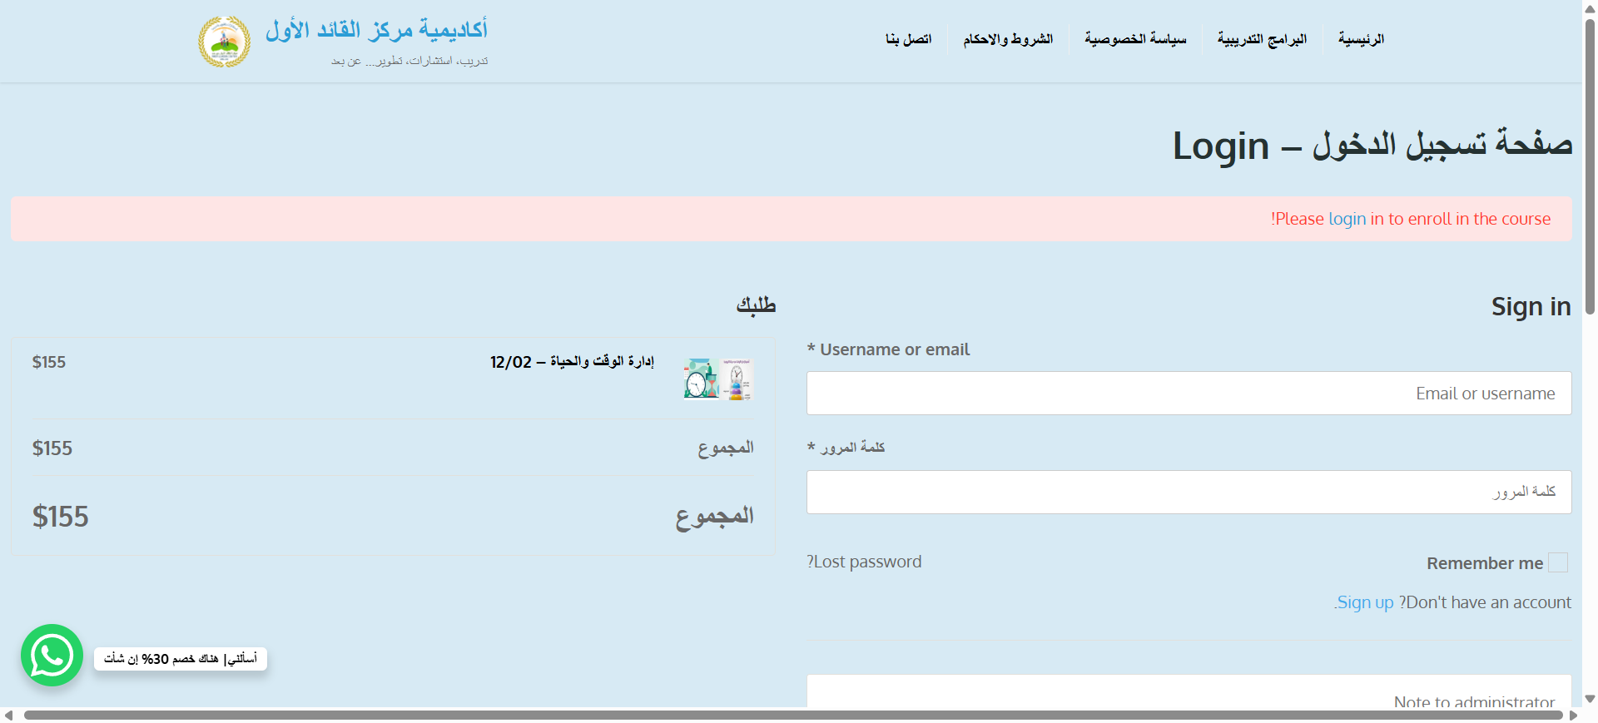Click the scroll right arrow
The image size is (1598, 723).
(1574, 716)
